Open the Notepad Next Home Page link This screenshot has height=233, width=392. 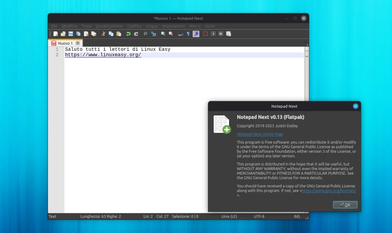[x=260, y=134]
